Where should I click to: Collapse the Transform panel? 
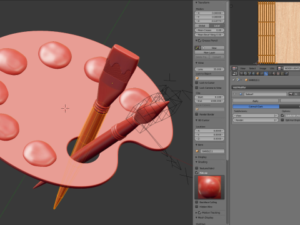196,2
